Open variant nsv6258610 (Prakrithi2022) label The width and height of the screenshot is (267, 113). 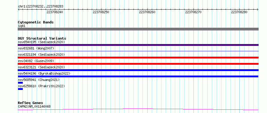pos(41,86)
